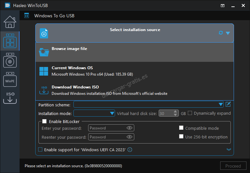Decrease virtual hard disk size with down arrow
This screenshot has width=250, height=173.
(175, 115)
